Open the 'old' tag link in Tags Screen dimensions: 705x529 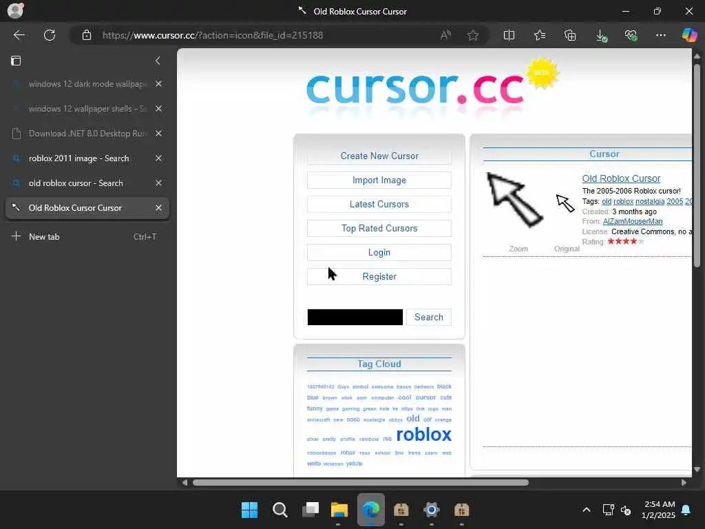(607, 202)
